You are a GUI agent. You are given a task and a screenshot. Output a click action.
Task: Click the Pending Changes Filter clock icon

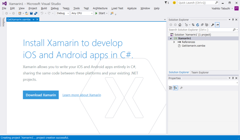click(x=186, y=25)
